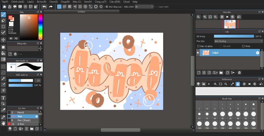Enable Khóa layer lock checkbox
The height and width of the screenshot is (136, 264).
pos(243,46)
